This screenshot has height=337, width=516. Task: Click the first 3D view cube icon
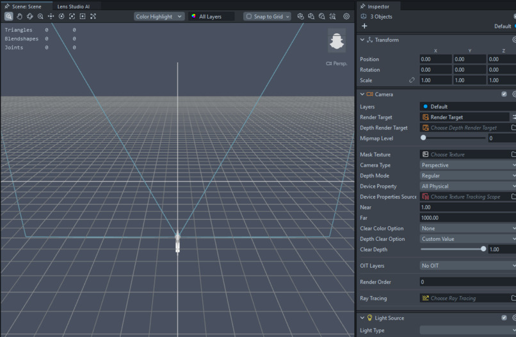point(300,16)
